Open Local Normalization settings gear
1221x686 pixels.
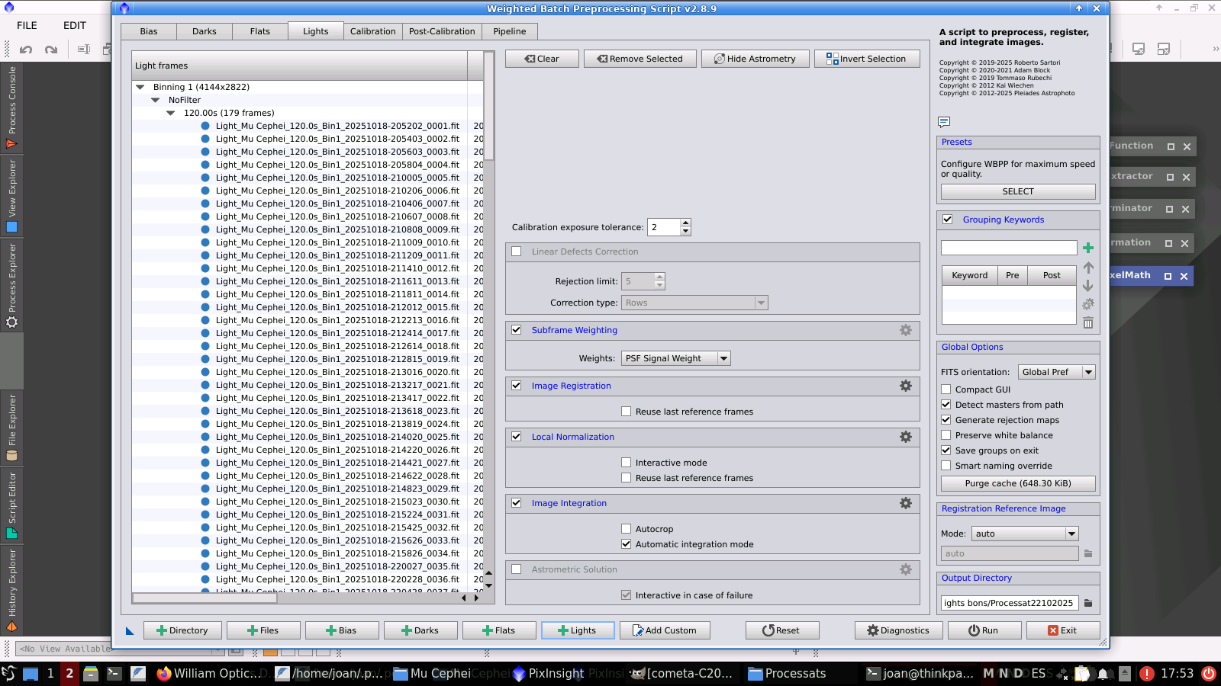pyautogui.click(x=905, y=437)
